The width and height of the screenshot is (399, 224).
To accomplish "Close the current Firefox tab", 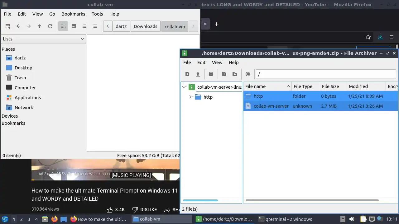I will (205, 24).
